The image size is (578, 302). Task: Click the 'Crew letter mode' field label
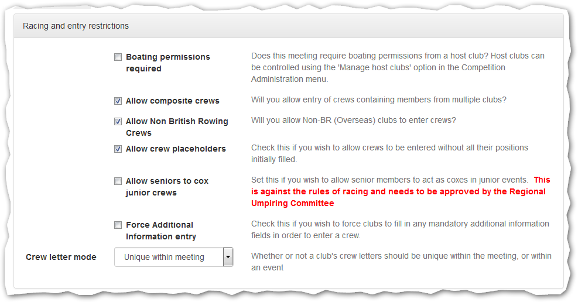61,257
